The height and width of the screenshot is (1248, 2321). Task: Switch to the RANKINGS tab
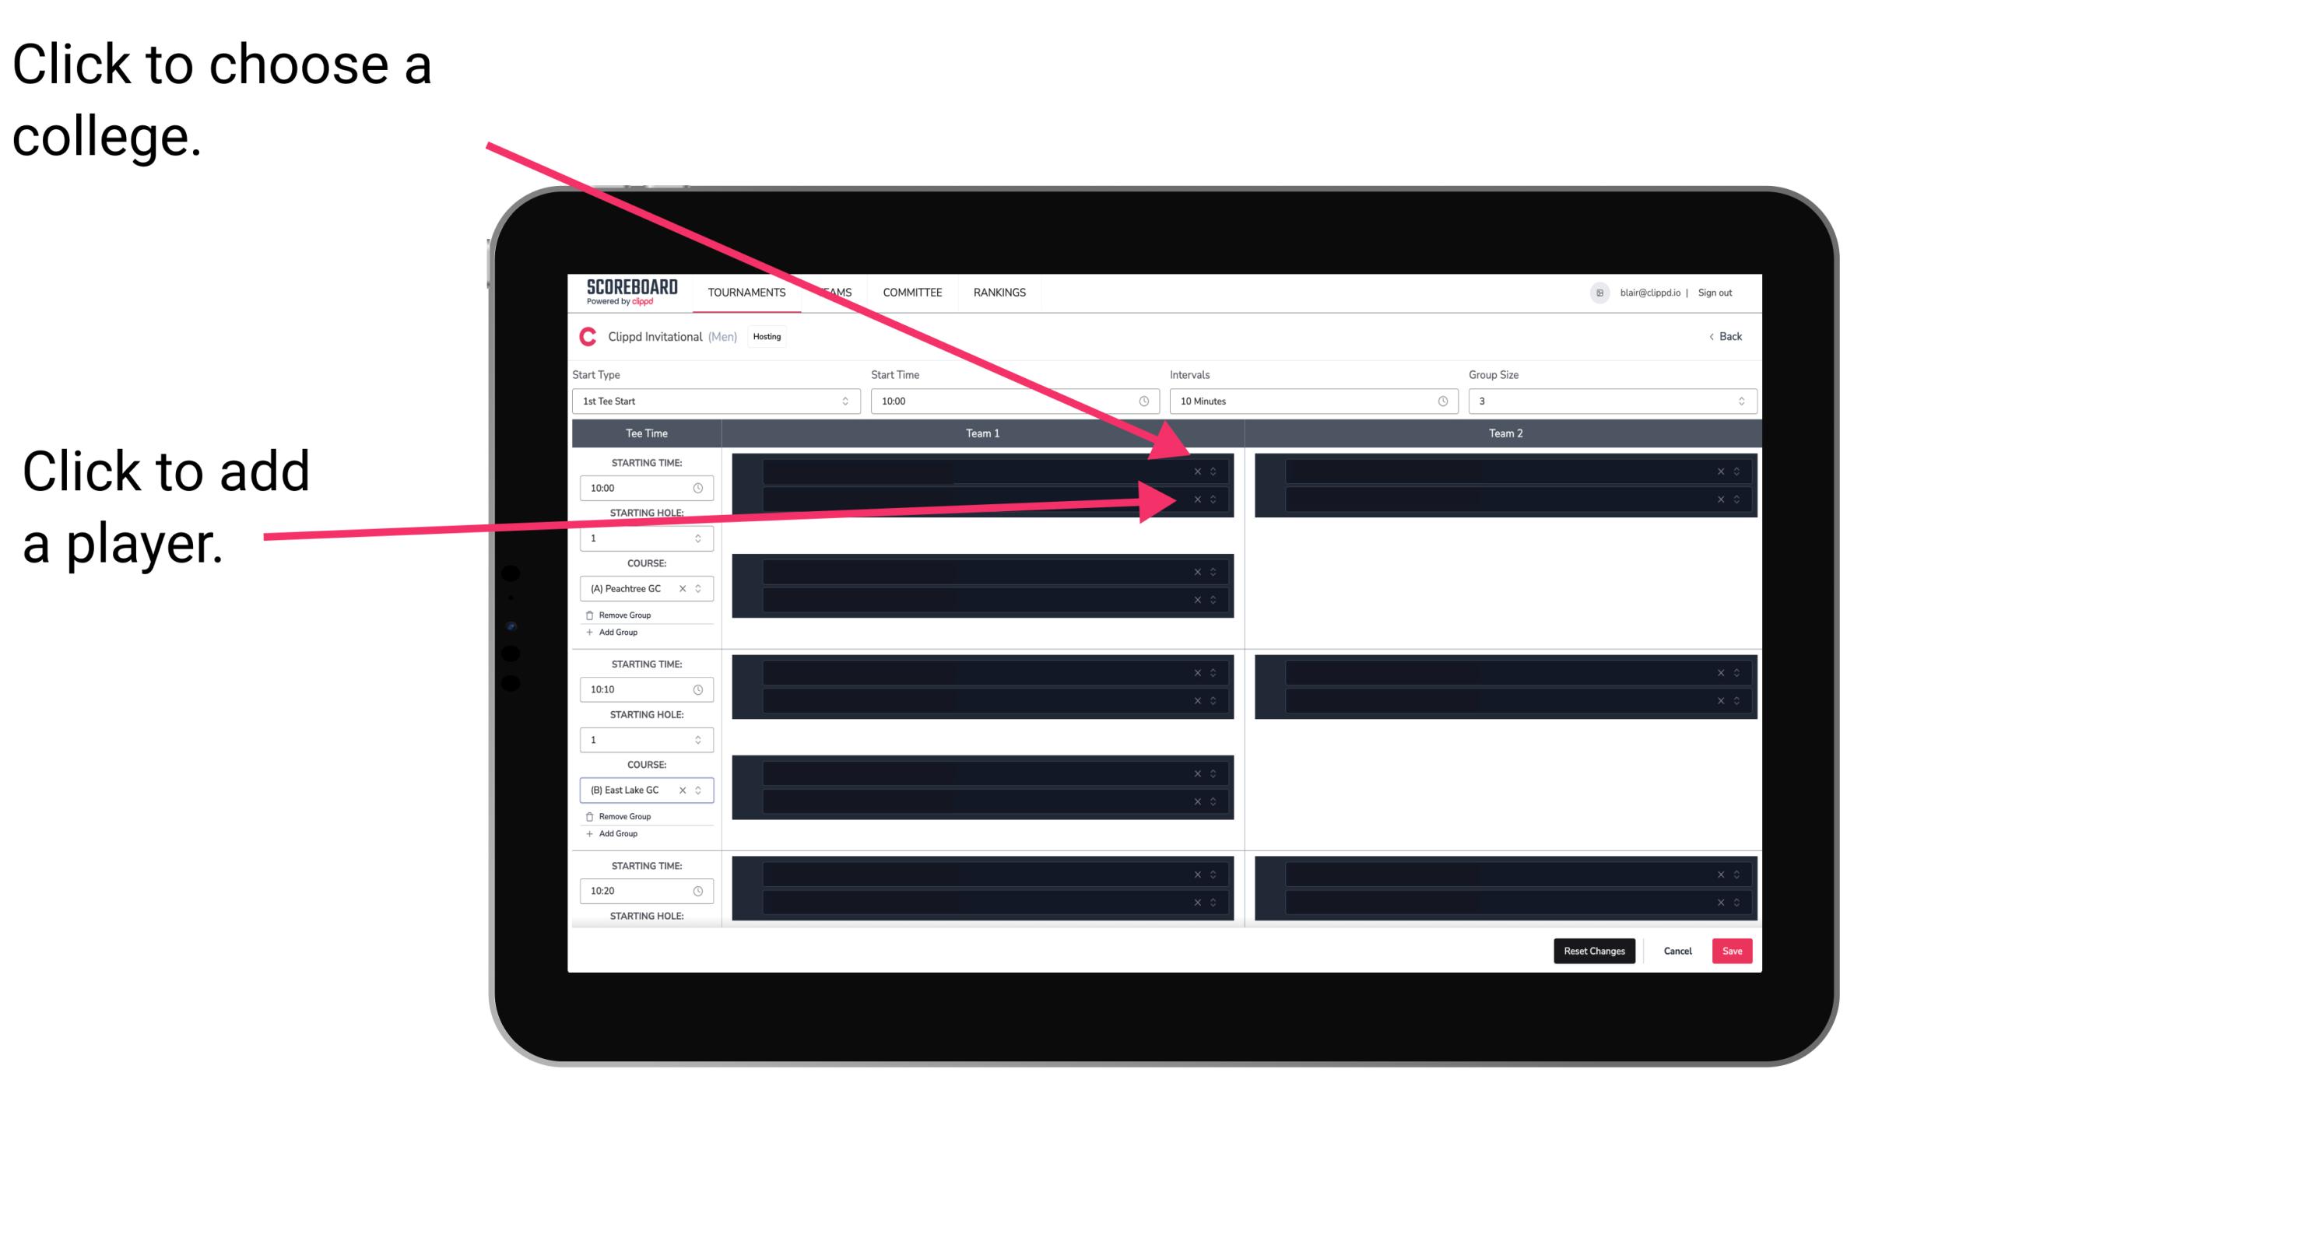[1001, 292]
